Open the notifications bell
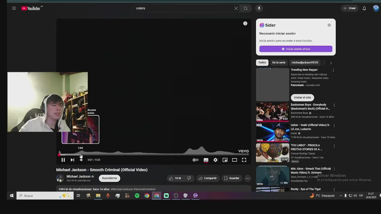 coord(364,8)
